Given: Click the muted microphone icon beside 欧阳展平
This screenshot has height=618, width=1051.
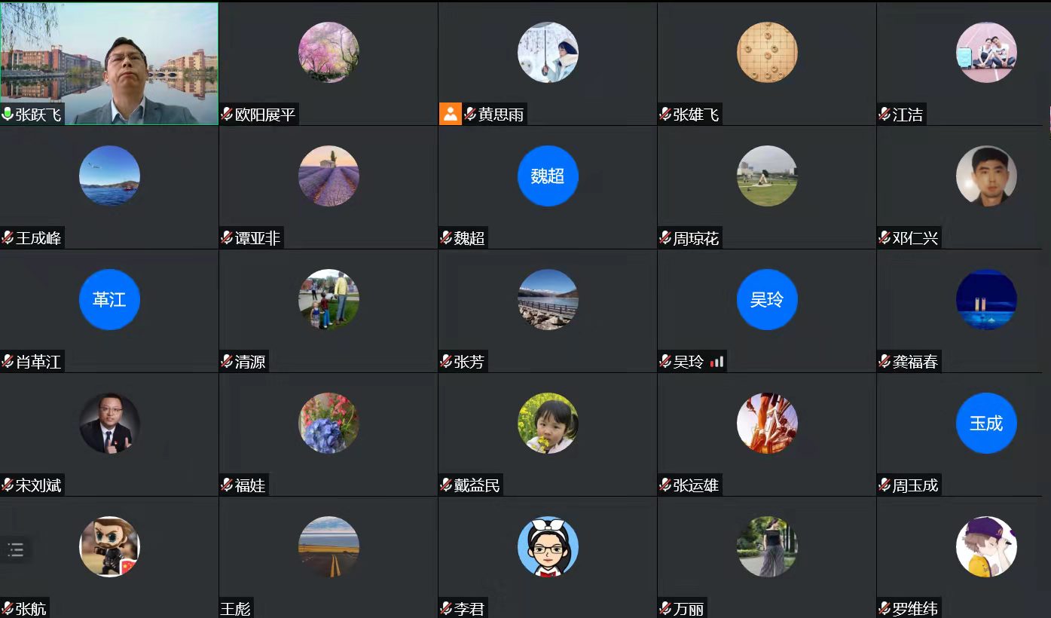Looking at the screenshot, I should (227, 115).
